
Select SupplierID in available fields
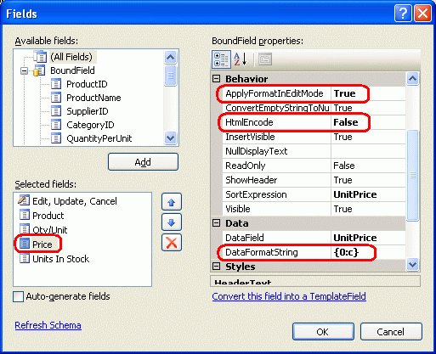pos(88,111)
